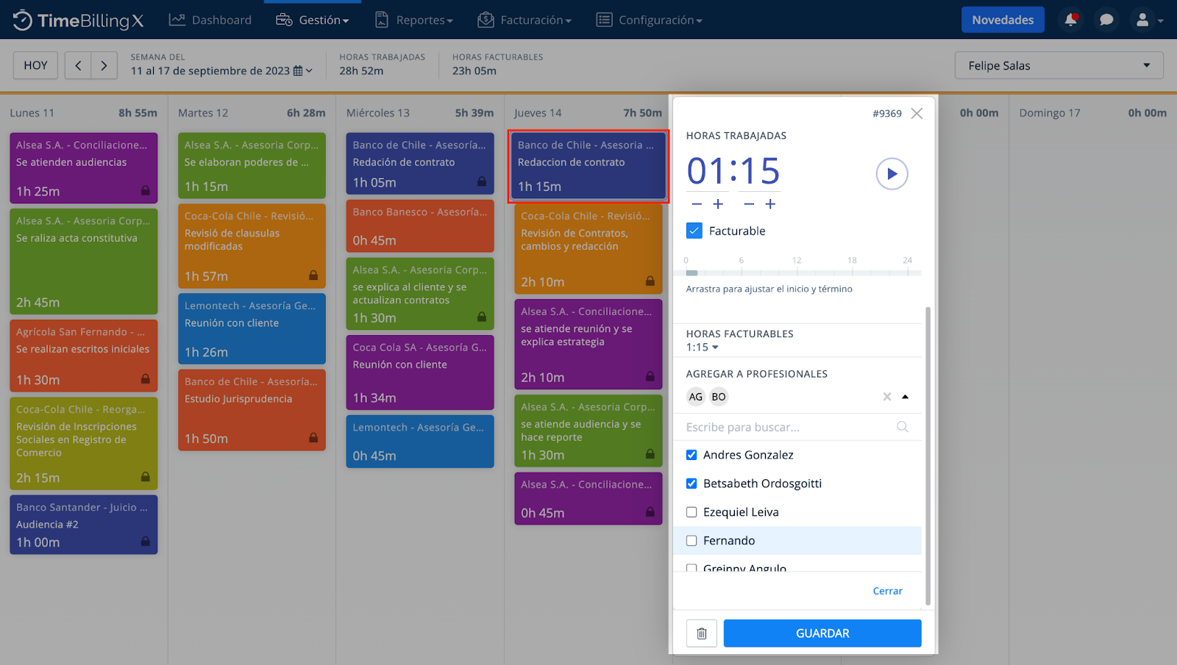Open the Reportes menu
This screenshot has height=665, width=1177.
tap(414, 20)
